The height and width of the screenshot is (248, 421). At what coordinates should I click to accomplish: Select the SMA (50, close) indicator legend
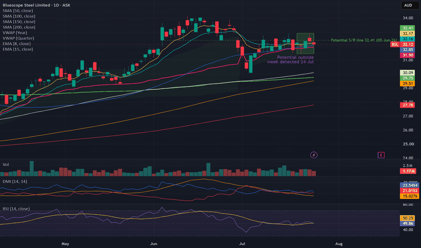(18, 11)
